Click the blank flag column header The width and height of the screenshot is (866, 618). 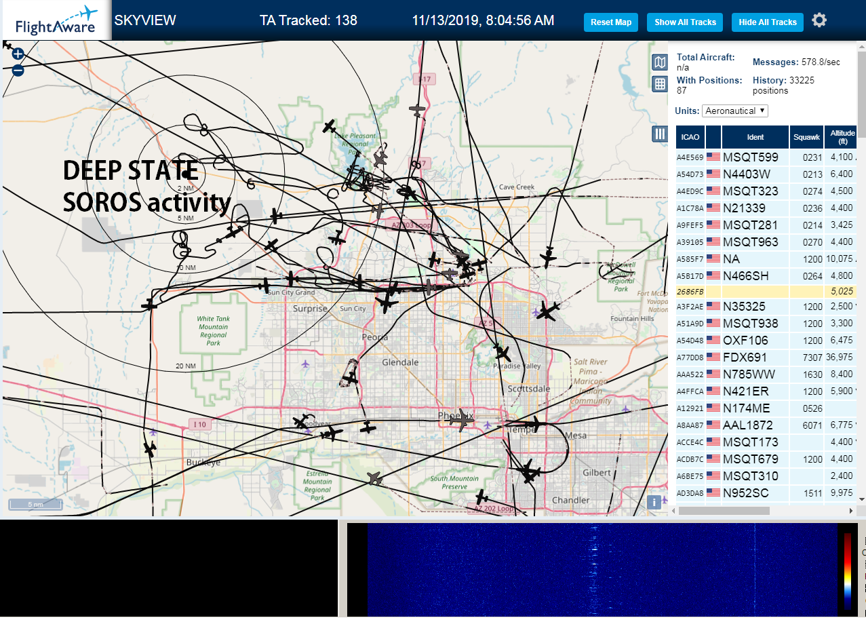click(x=713, y=137)
